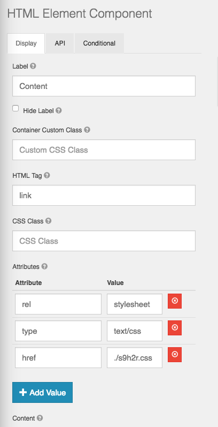Click the Content help icon at bottom
The height and width of the screenshot is (427, 218).
(x=40, y=418)
